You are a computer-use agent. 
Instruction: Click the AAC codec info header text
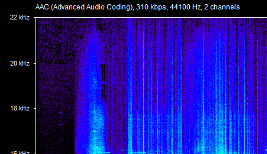[x=137, y=7]
